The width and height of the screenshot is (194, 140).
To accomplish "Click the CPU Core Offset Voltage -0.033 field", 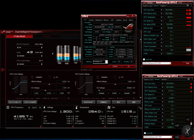I will point(61,82).
